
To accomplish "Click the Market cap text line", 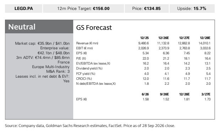I will click(42, 43).
